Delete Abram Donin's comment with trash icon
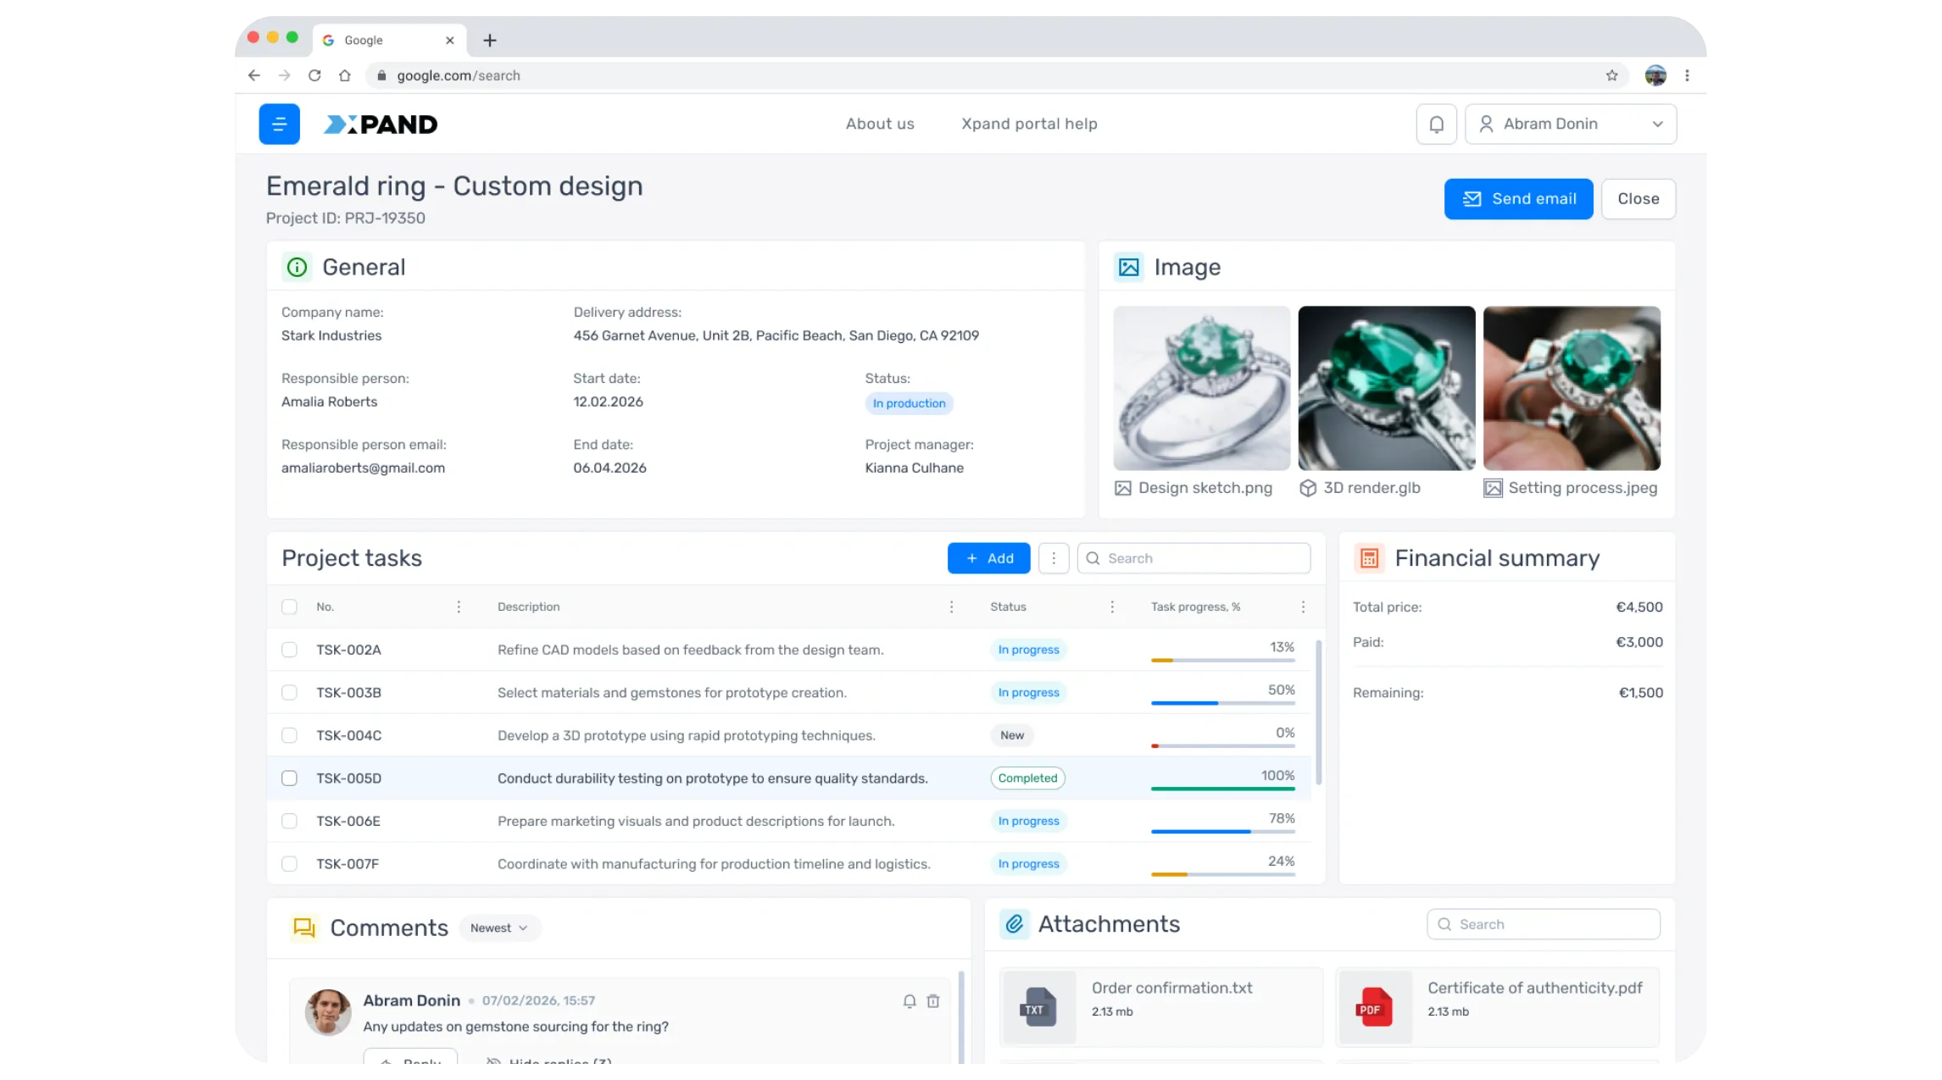This screenshot has height=1080, width=1942. pos(933,1001)
